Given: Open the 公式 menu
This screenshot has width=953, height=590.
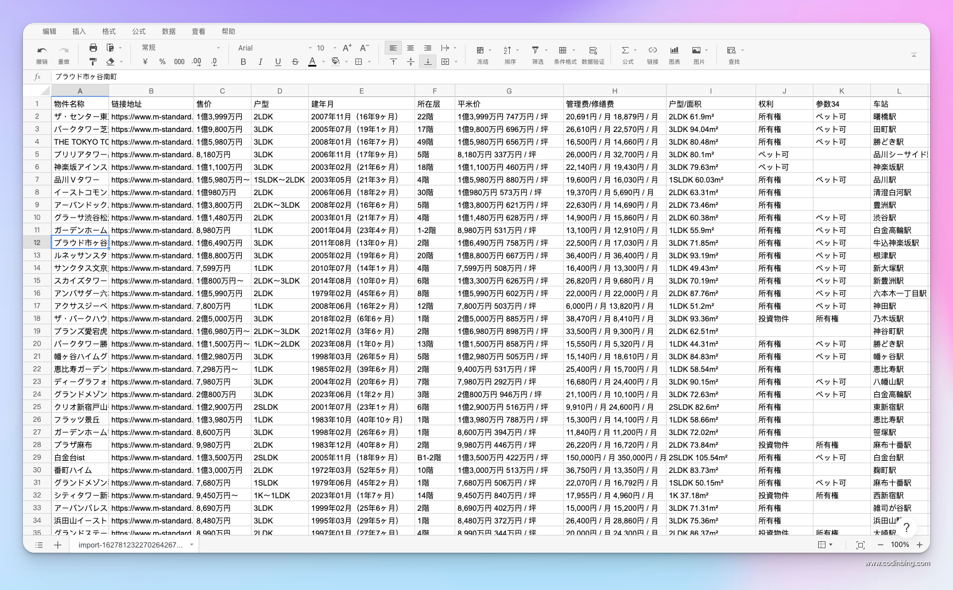Looking at the screenshot, I should pyautogui.click(x=139, y=32).
